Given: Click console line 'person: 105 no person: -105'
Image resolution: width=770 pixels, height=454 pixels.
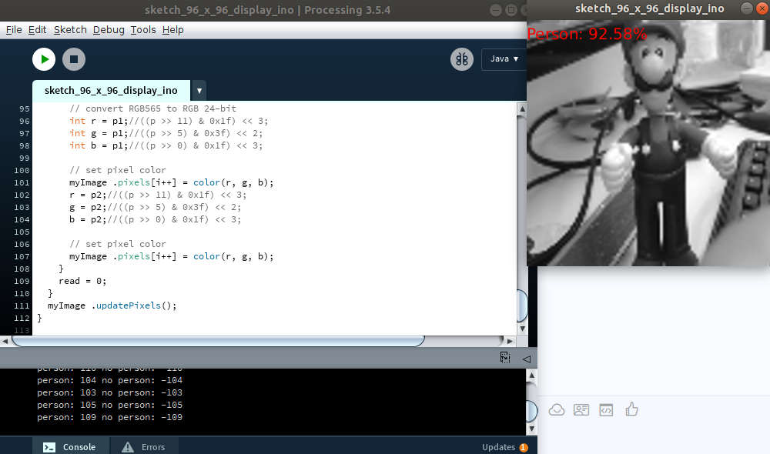Looking at the screenshot, I should [109, 405].
